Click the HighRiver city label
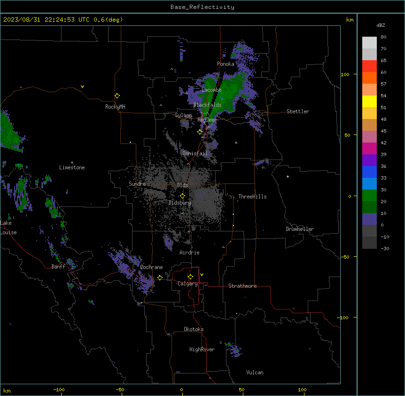This screenshot has width=405, height=396. coord(202,349)
